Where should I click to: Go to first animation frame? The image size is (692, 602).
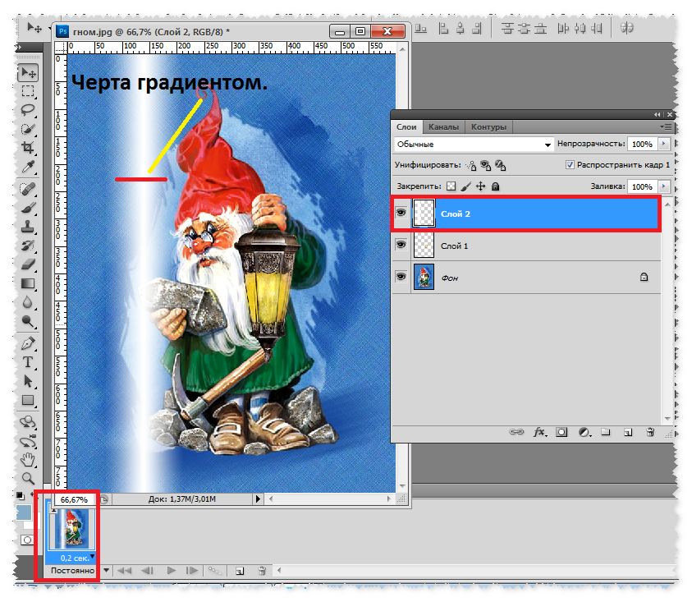[124, 571]
